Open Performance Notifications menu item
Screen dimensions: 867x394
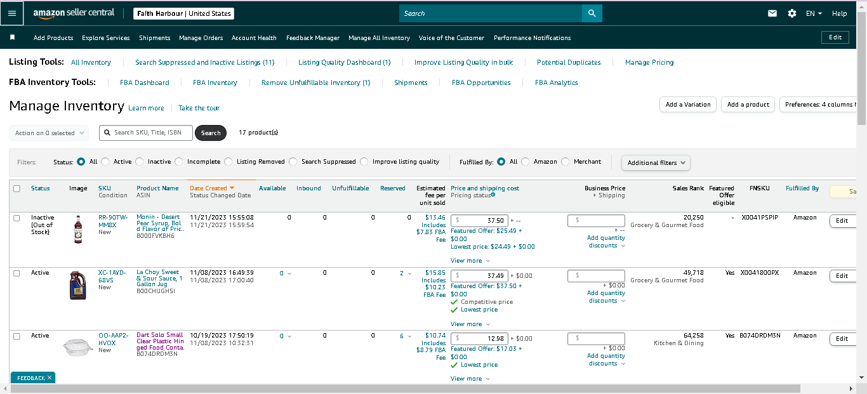[x=533, y=38]
